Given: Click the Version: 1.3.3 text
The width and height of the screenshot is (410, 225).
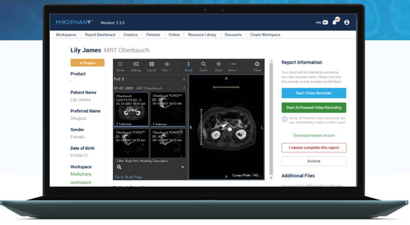Looking at the screenshot, I should [113, 23].
